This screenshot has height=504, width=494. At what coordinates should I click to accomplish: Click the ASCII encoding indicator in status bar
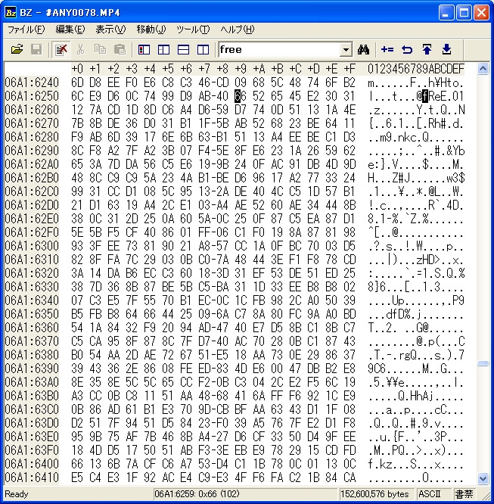tap(430, 493)
